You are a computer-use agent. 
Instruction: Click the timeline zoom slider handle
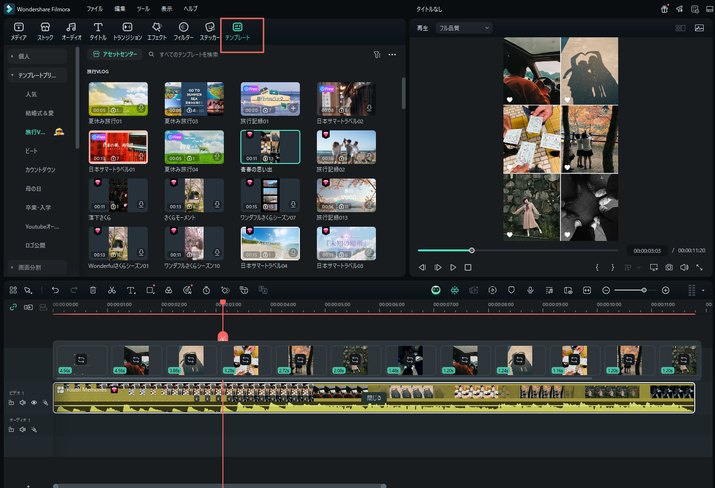coord(644,290)
